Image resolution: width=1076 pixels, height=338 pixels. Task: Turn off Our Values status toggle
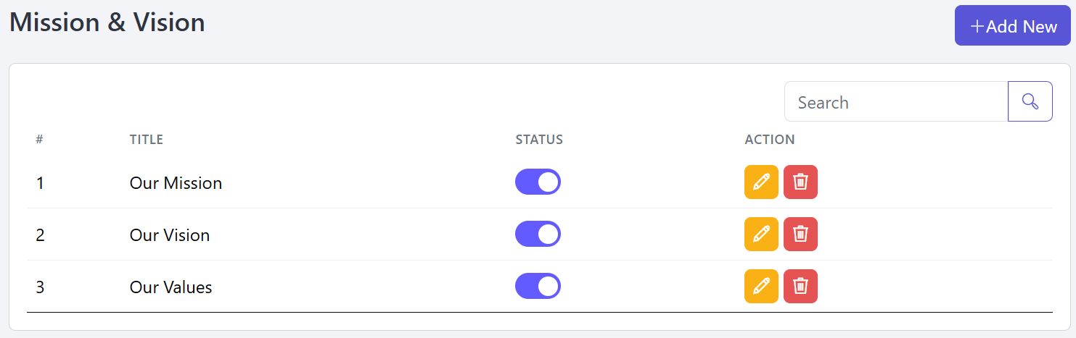point(538,286)
